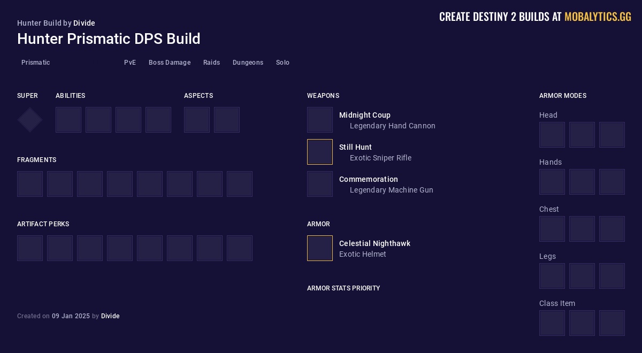Image resolution: width=642 pixels, height=353 pixels.
Task: Click the Still Hunt weapon icon
Action: coord(320,152)
